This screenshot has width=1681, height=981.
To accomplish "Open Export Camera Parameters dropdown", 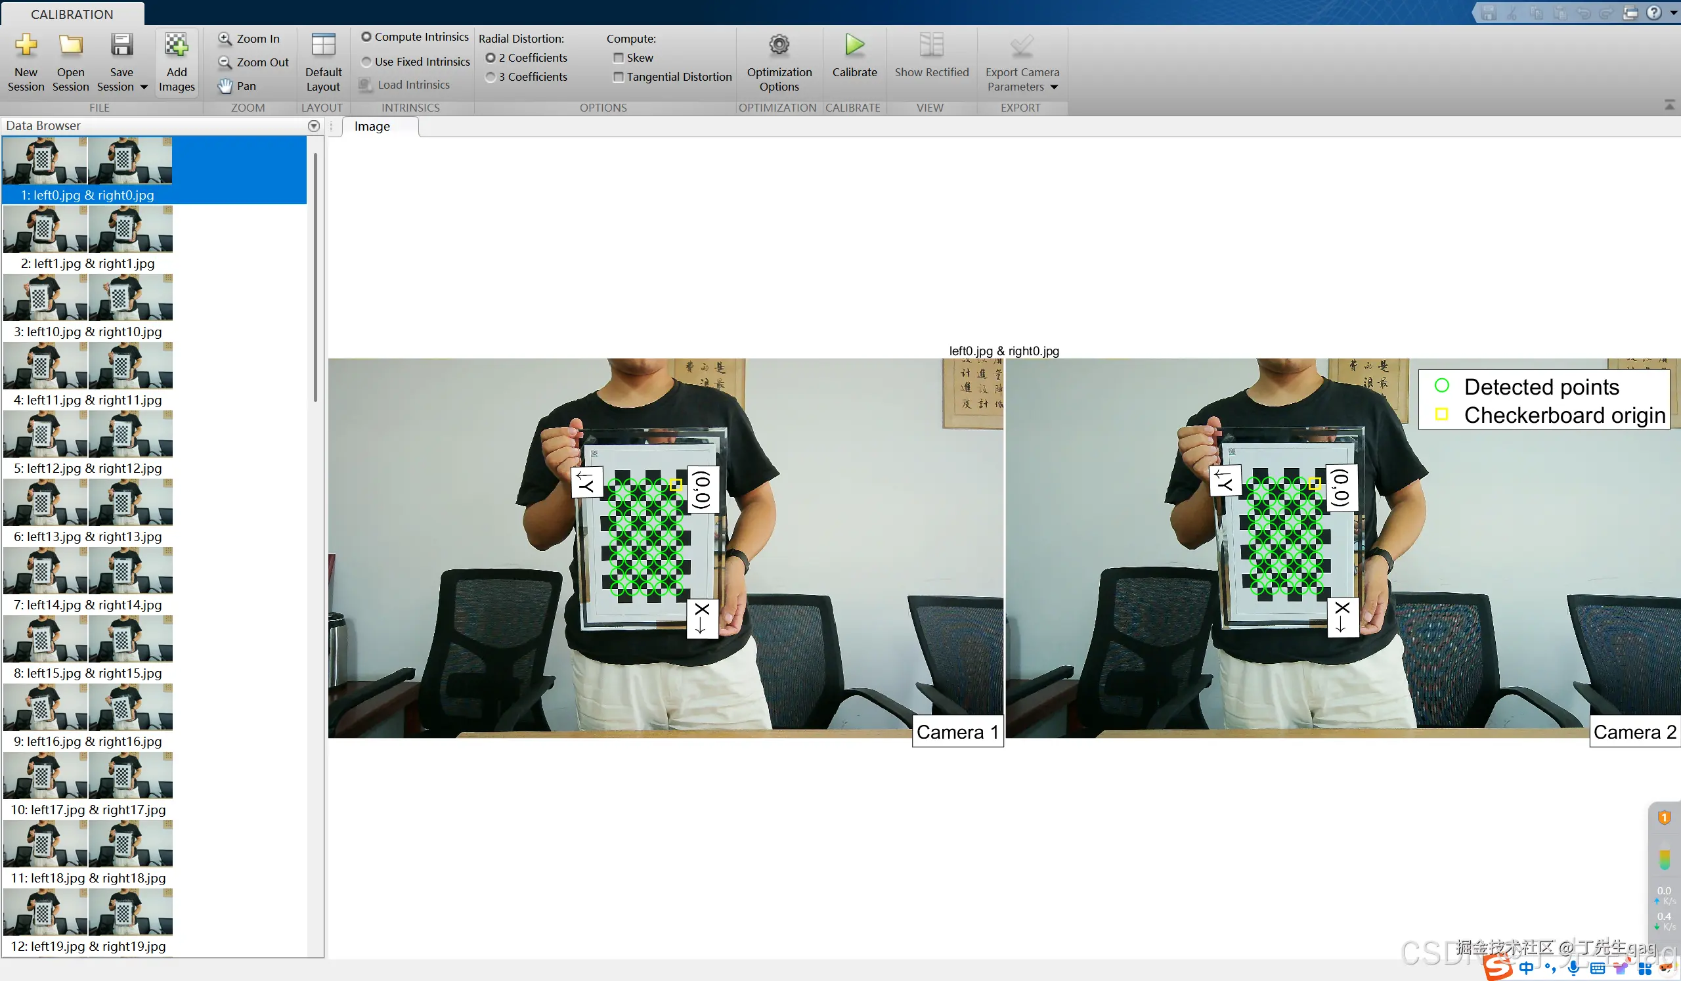I will pyautogui.click(x=1053, y=87).
